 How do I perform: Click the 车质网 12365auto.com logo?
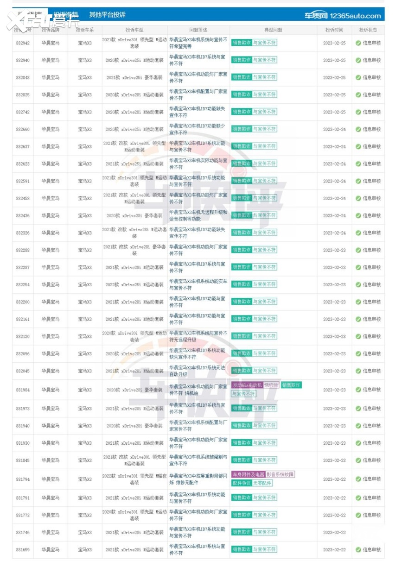tap(343, 15)
